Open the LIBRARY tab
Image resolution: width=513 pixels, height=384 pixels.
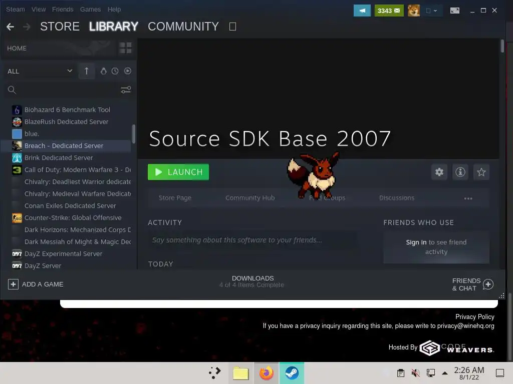click(114, 26)
